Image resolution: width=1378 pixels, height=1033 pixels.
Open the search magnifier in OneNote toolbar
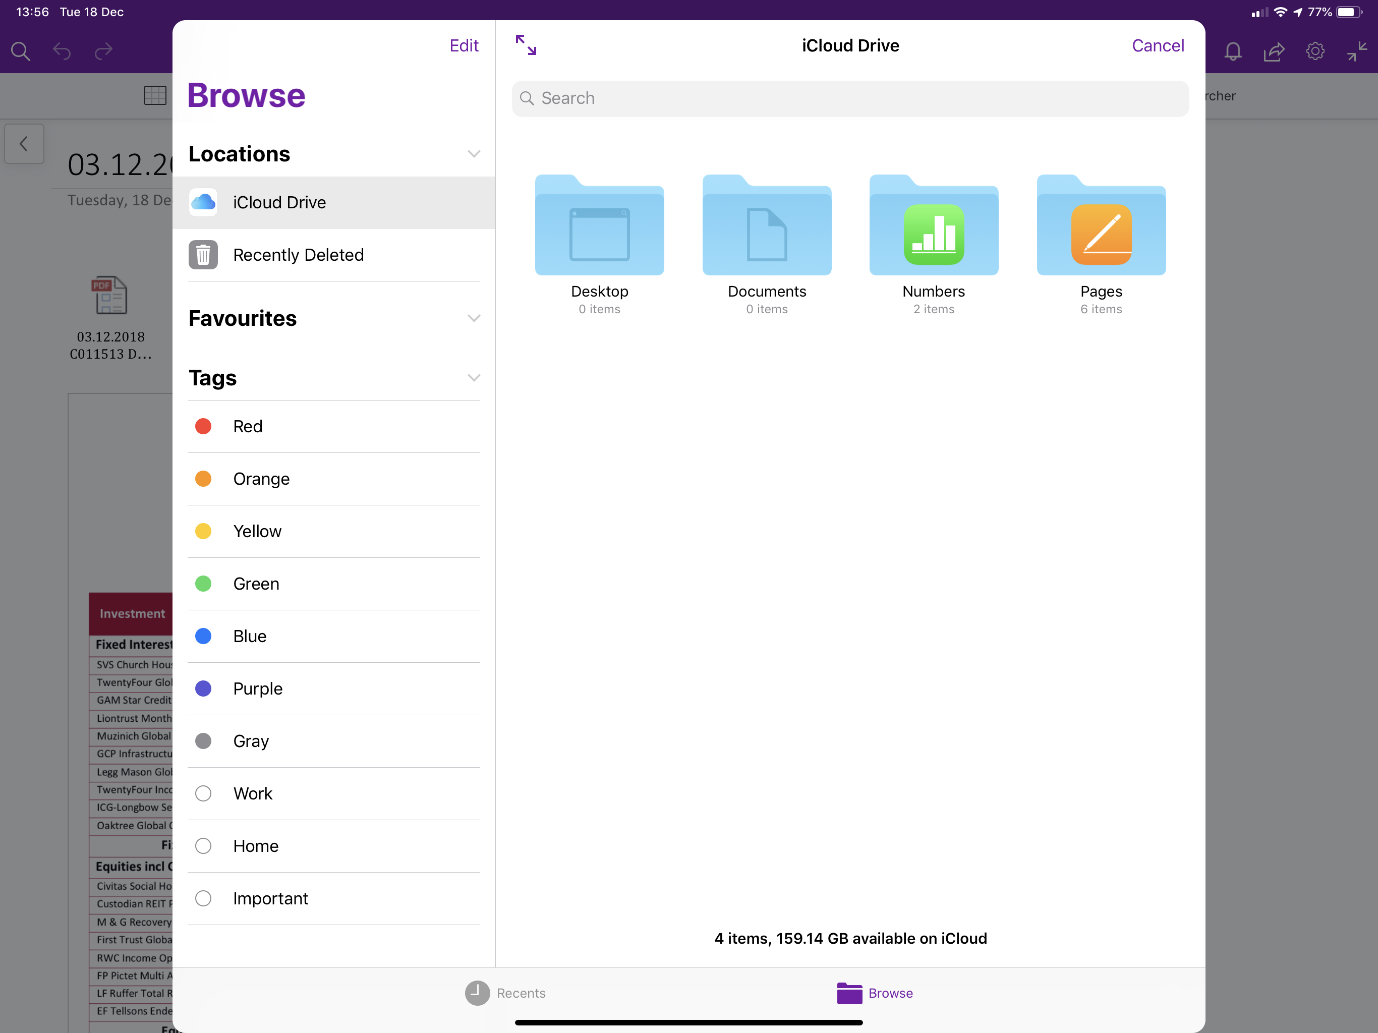21,51
